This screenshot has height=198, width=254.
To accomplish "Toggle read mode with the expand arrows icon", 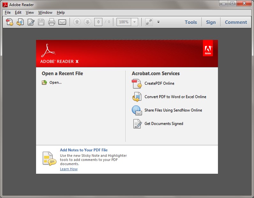I will pyautogui.click(x=149, y=22).
